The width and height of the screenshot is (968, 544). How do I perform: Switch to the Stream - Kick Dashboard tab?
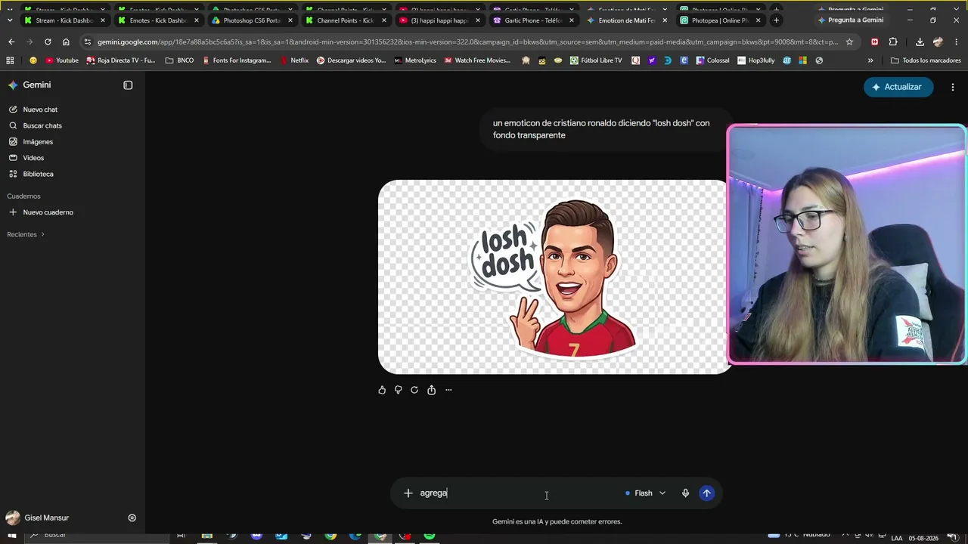[64, 20]
